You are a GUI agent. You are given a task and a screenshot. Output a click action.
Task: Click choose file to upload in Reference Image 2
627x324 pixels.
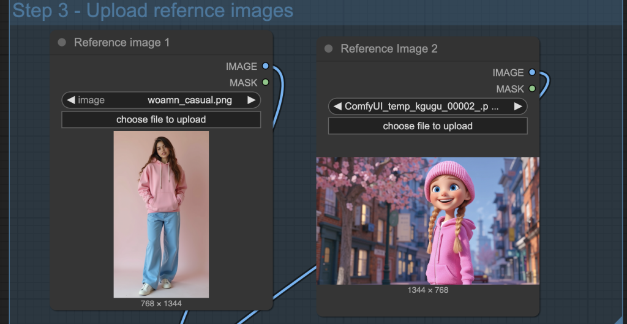[427, 126]
